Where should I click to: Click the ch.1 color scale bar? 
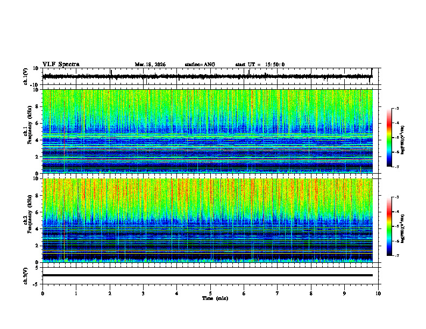[x=389, y=138]
